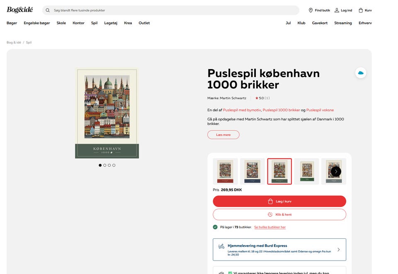
Task: Click the green in-stock checkmark icon
Action: pyautogui.click(x=215, y=227)
